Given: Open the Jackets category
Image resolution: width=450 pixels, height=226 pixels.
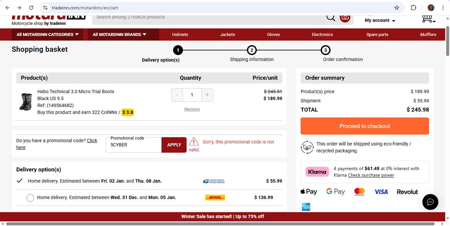Looking at the screenshot, I should click(x=227, y=34).
